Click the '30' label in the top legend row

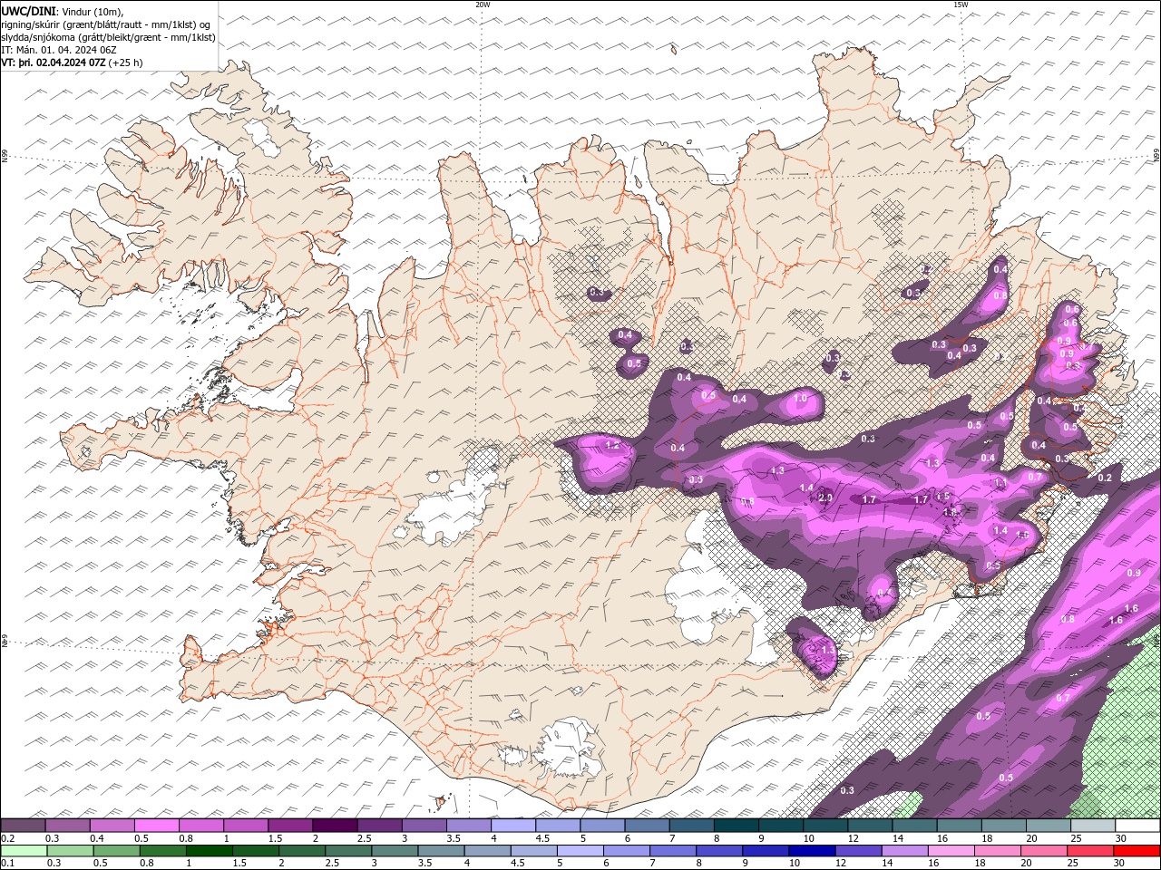(x=1120, y=838)
